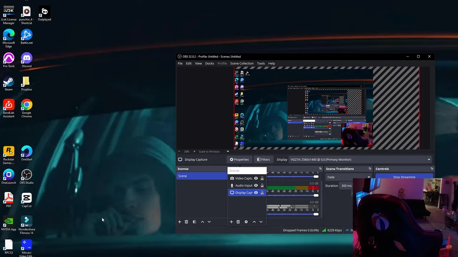Open the View menu in OBS
458x257 pixels.
click(198, 64)
